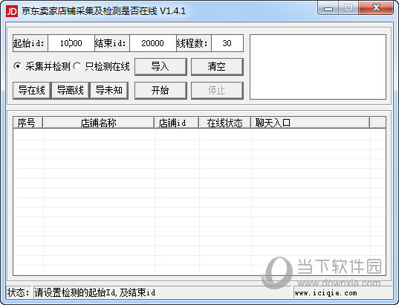Click the large empty text box on right
The width and height of the screenshot is (399, 305).
(318, 67)
